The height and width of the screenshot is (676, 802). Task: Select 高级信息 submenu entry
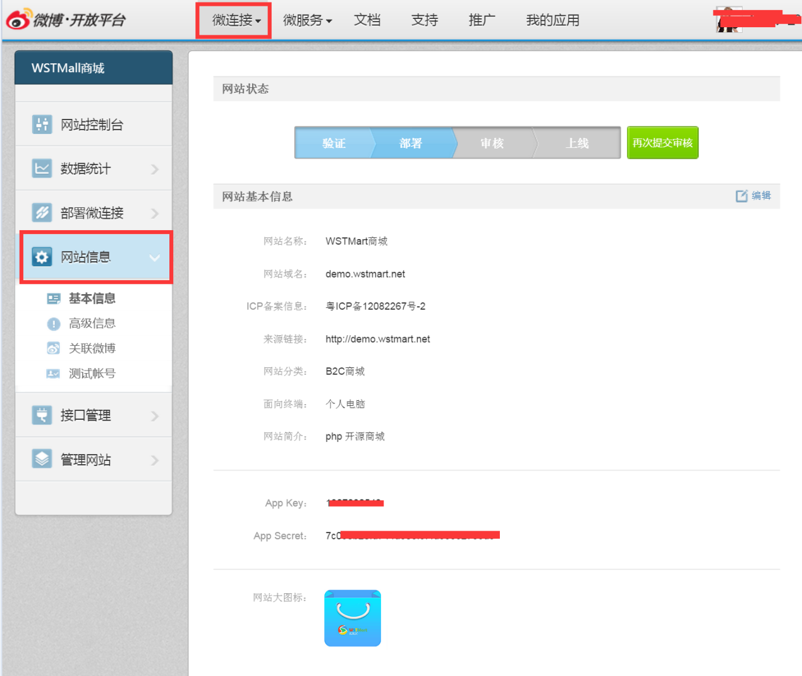pyautogui.click(x=92, y=324)
